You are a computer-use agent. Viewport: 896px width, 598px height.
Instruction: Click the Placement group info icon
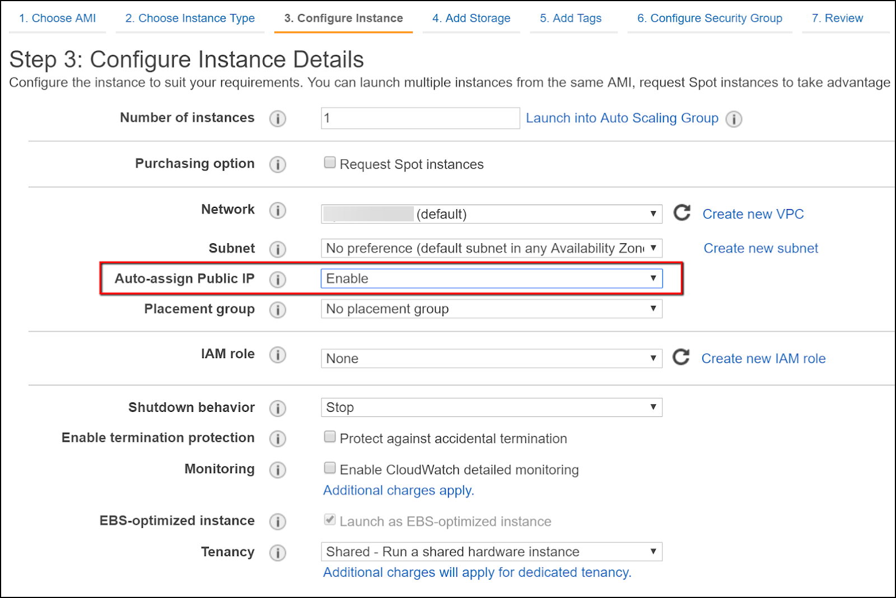pos(278,310)
